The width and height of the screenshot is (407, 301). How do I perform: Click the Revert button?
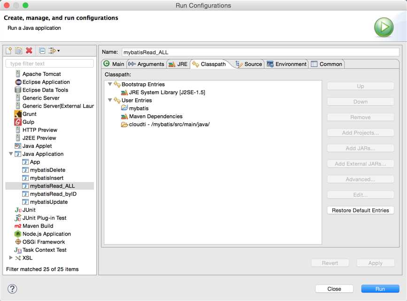330,263
